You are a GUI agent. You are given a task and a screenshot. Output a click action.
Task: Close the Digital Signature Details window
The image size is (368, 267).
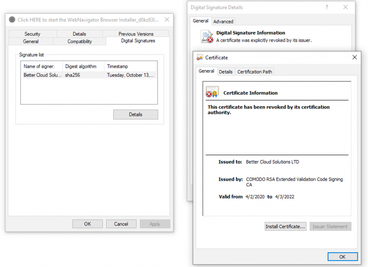pyautogui.click(x=345, y=7)
